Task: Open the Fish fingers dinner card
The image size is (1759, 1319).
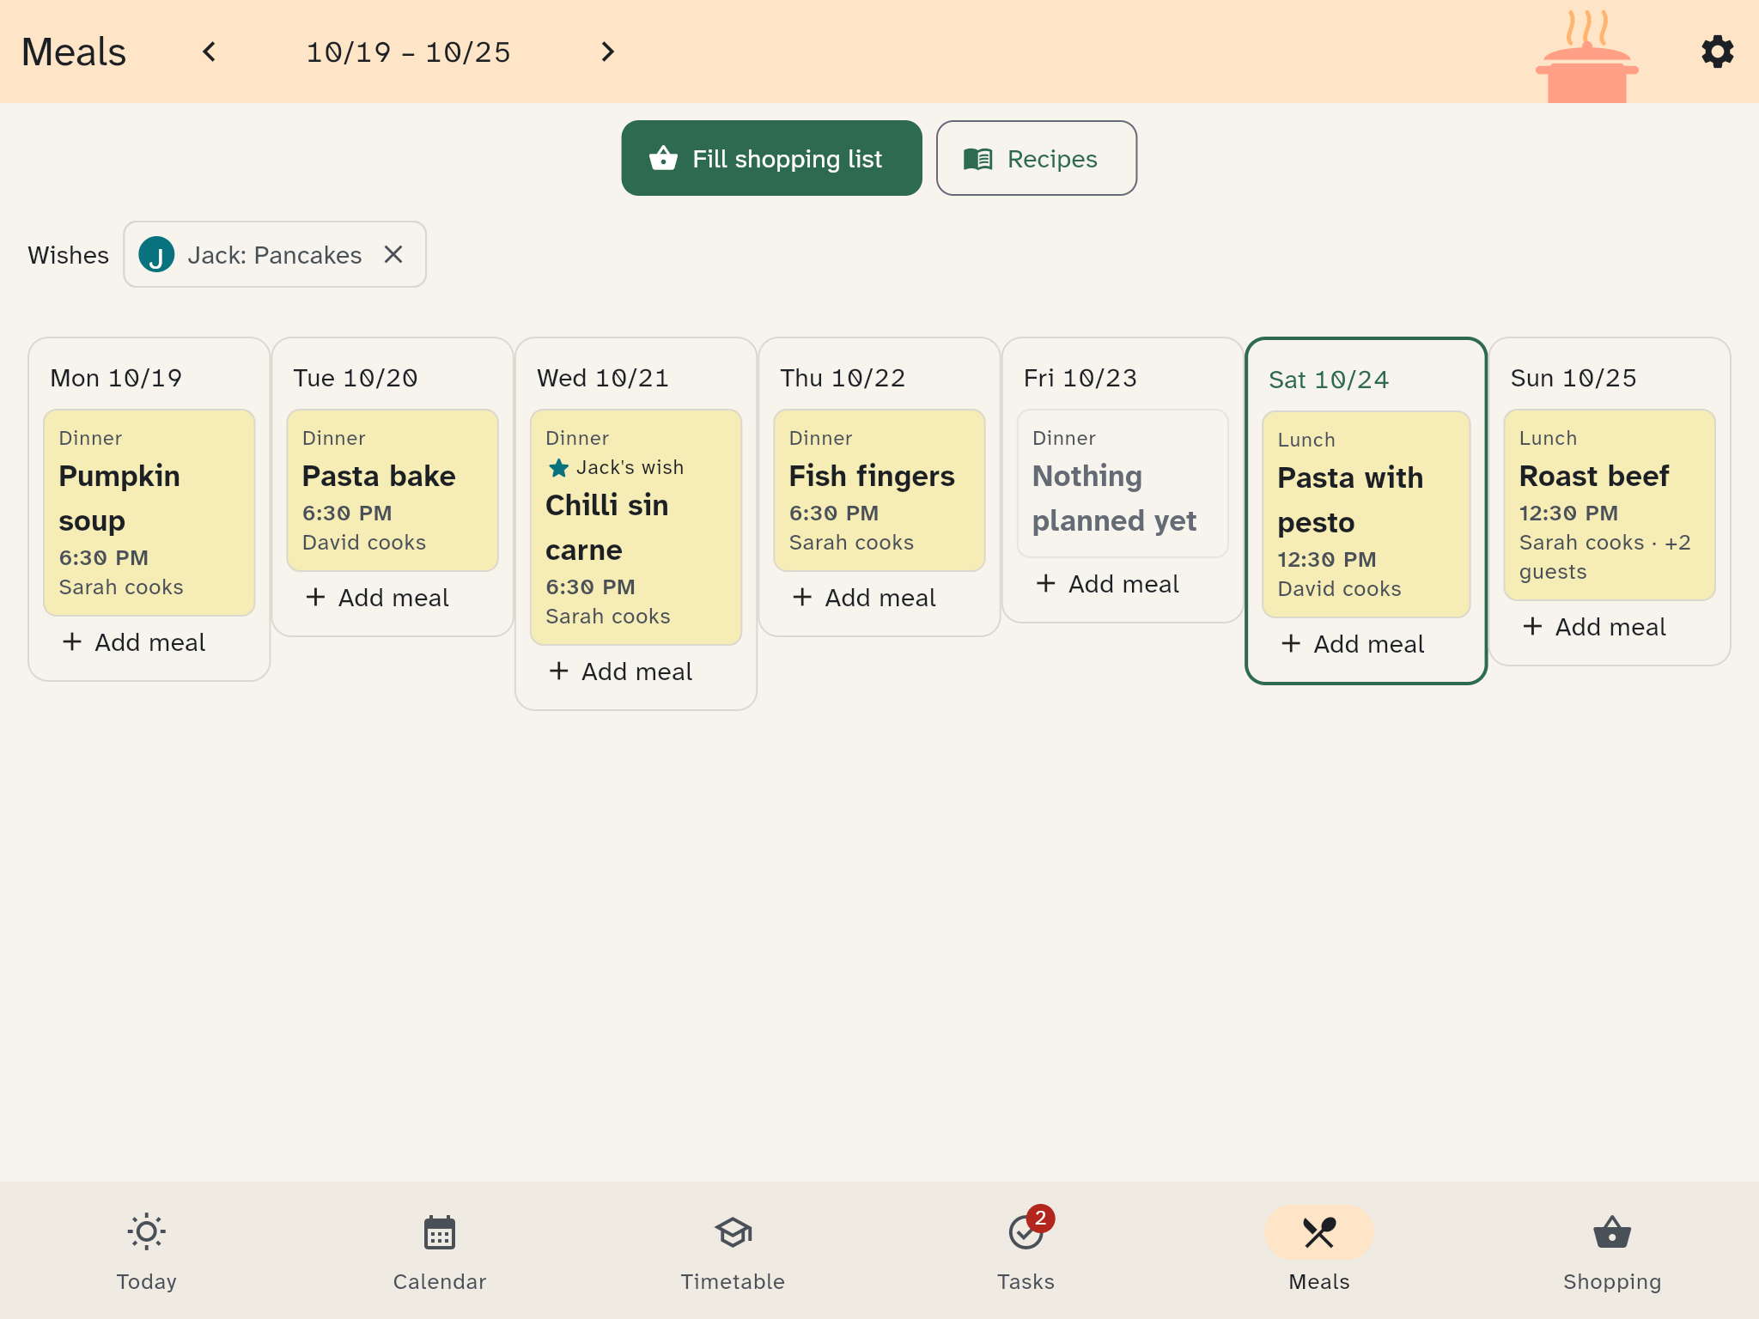Action: 879,489
